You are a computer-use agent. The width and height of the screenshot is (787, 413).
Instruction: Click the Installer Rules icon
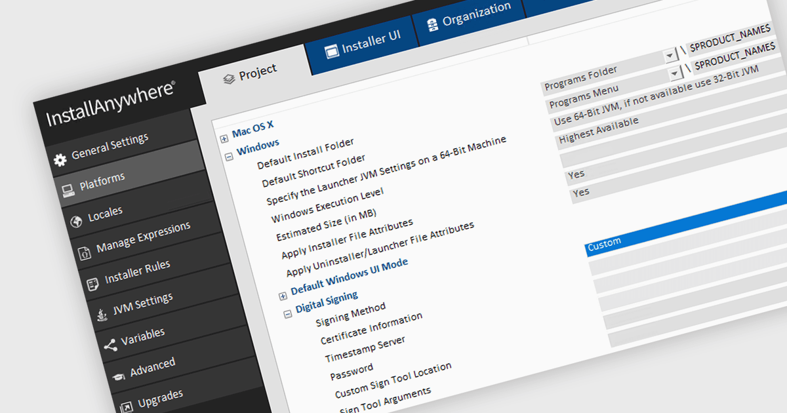pyautogui.click(x=92, y=283)
